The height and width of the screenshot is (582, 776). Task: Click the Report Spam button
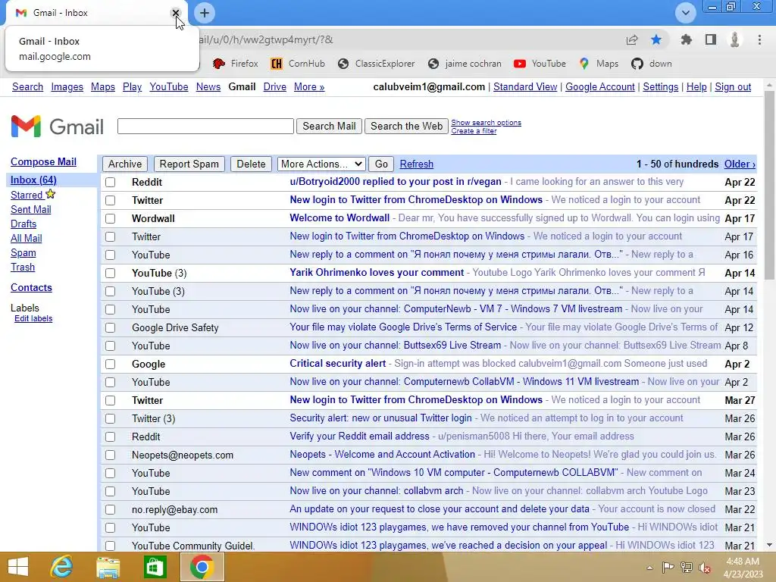coord(189,164)
